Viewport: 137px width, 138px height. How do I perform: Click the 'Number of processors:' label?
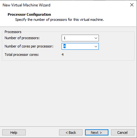point(22,38)
